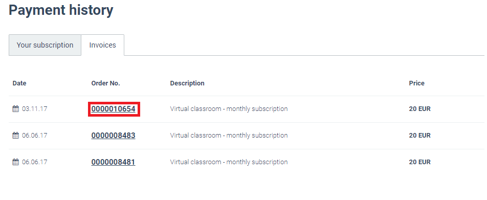Click 20 EUR price in first row
487x200 pixels.
[419, 109]
